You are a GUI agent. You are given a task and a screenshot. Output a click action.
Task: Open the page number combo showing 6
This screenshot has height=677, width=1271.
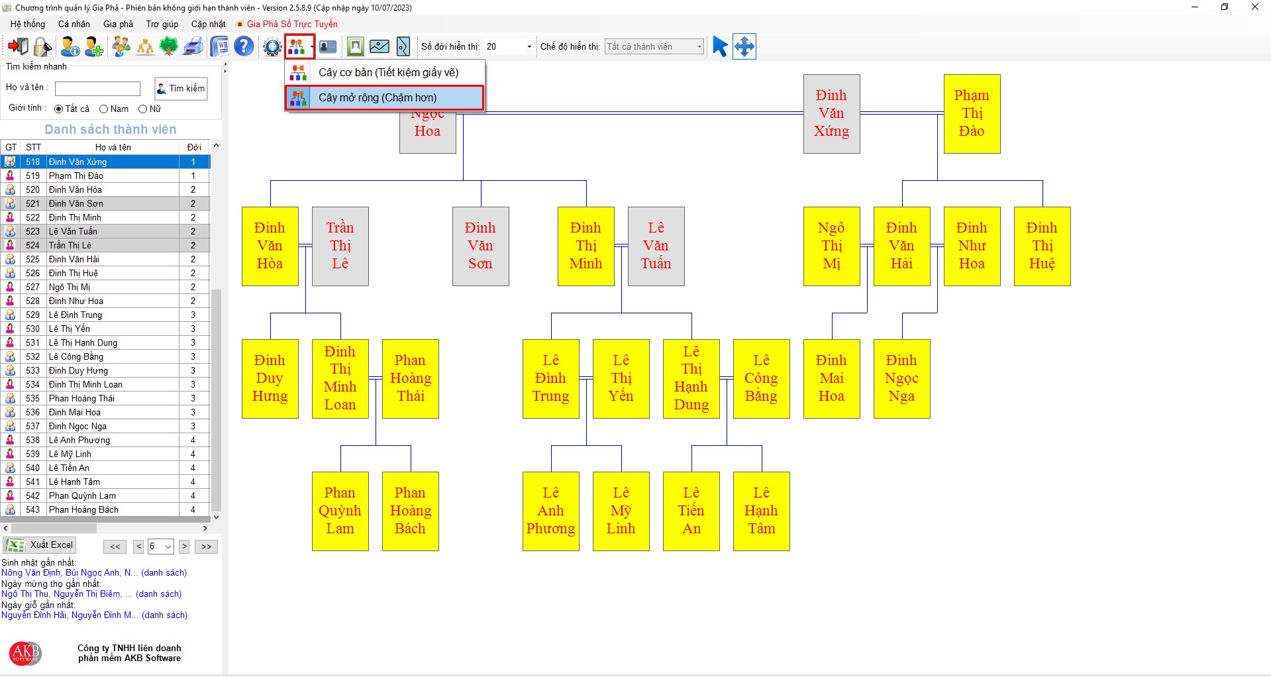160,547
